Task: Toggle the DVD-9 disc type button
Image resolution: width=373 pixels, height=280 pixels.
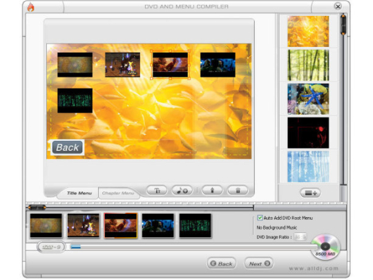Action: pyautogui.click(x=51, y=247)
